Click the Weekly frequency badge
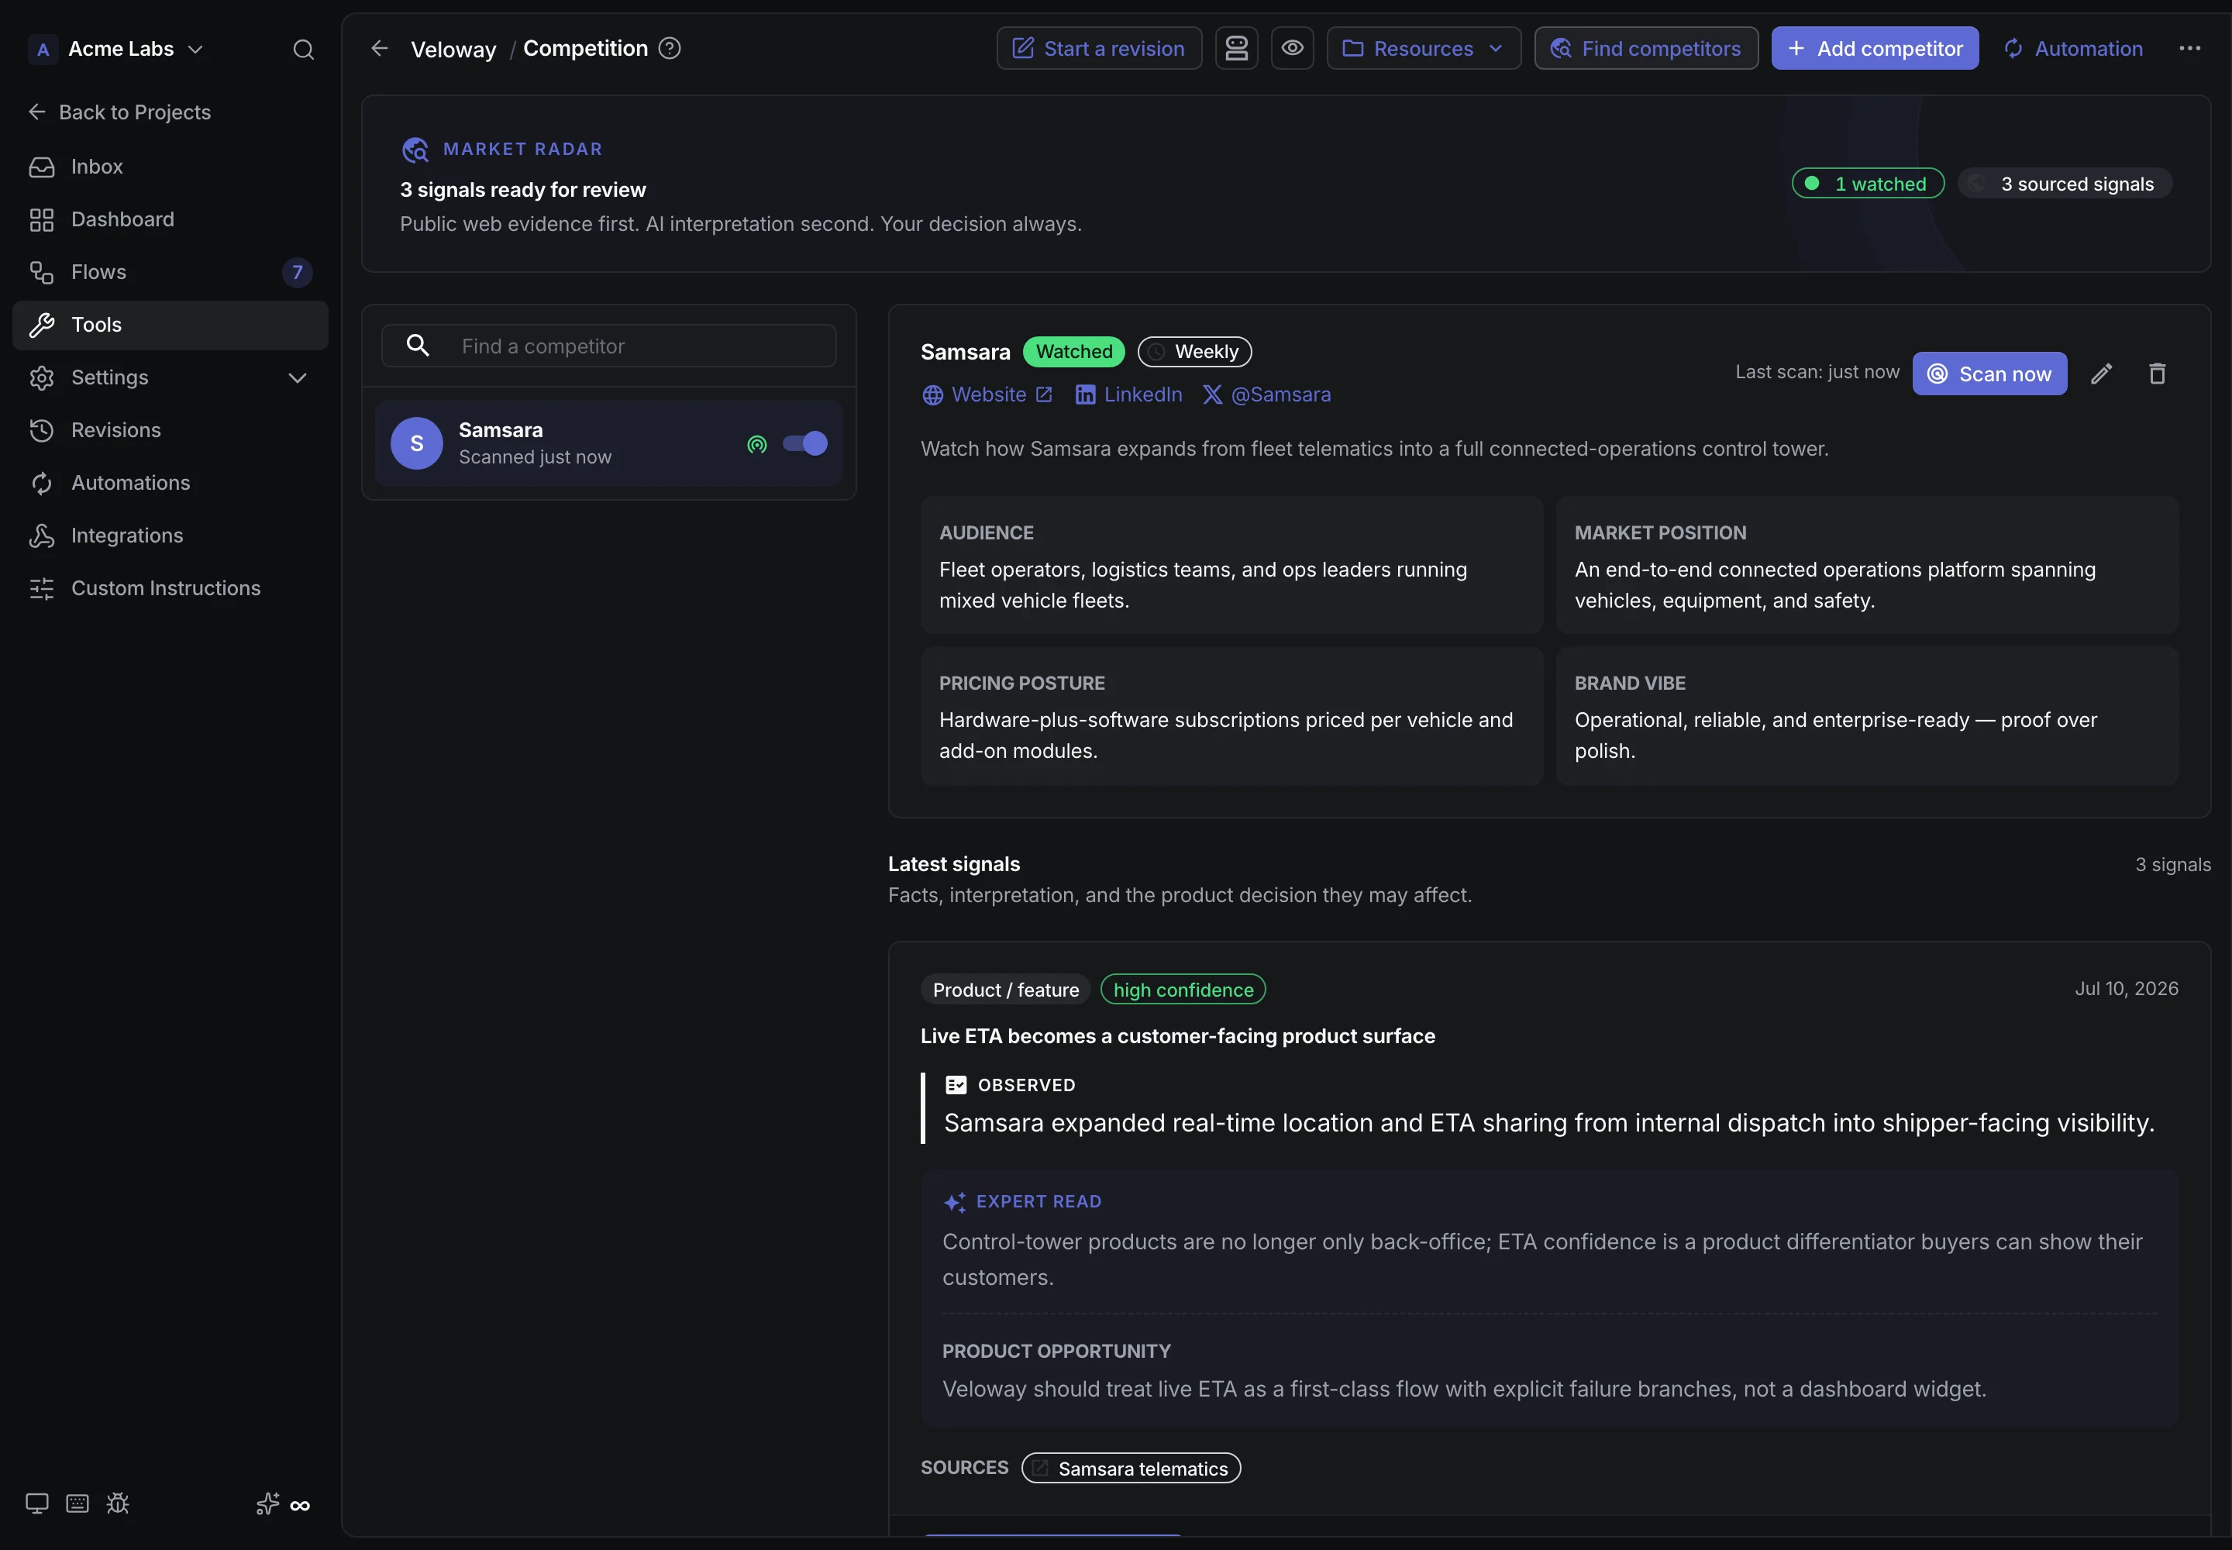This screenshot has height=1550, width=2232. tap(1195, 352)
